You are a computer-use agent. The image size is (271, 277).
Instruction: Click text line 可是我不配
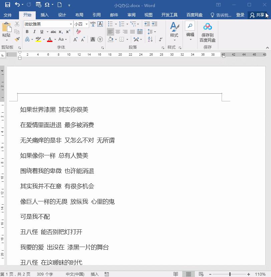click(35, 217)
